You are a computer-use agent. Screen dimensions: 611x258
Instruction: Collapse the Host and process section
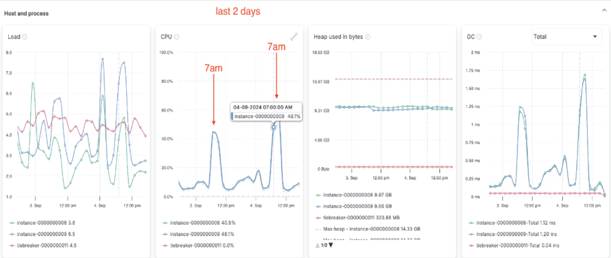pyautogui.click(x=604, y=10)
